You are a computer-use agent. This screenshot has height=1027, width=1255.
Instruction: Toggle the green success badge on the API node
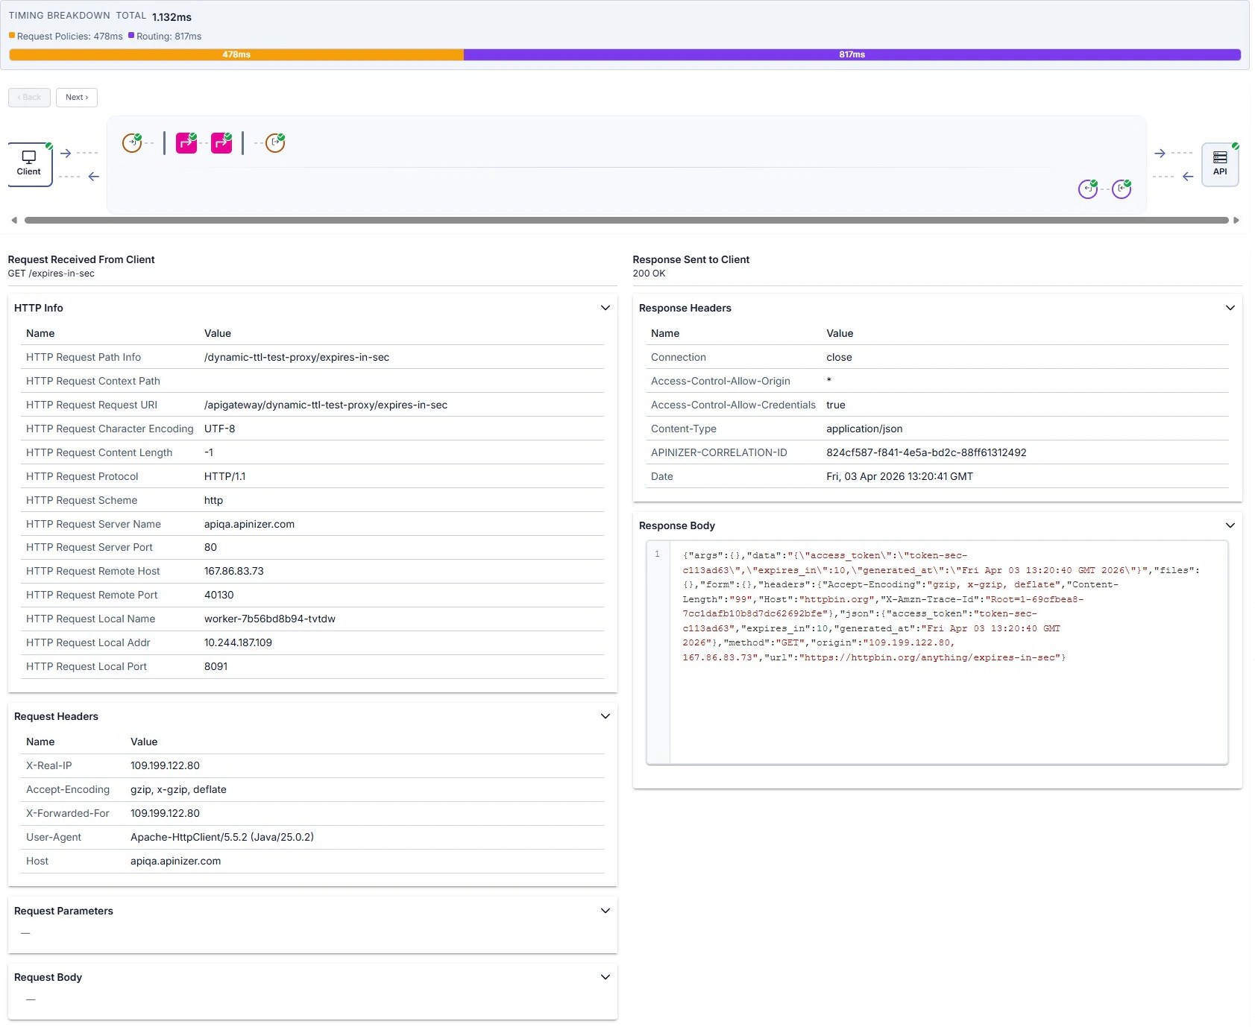1235,147
